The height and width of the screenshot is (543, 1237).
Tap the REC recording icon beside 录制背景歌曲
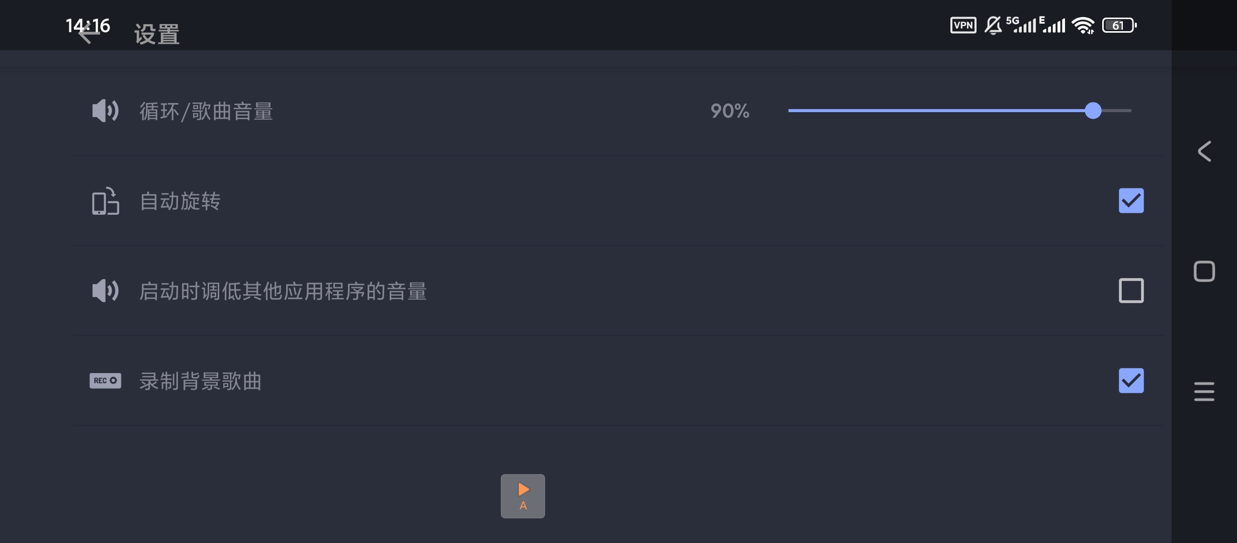coord(105,381)
